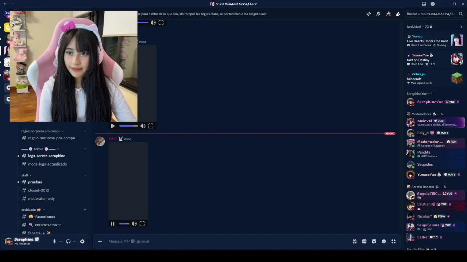The width and height of the screenshot is (467, 262).
Task: Open the GIF picker
Action: [364, 241]
